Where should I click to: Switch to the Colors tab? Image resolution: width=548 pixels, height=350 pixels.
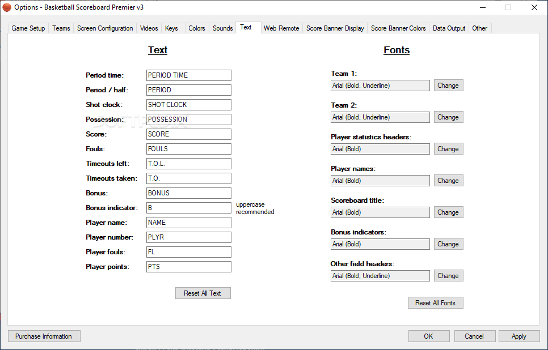coord(197,28)
